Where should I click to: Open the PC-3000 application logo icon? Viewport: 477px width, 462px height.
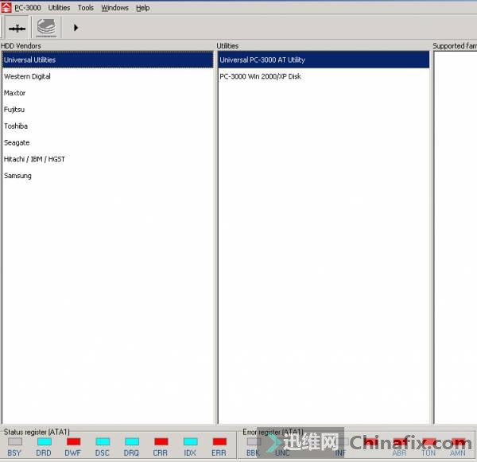pos(6,8)
